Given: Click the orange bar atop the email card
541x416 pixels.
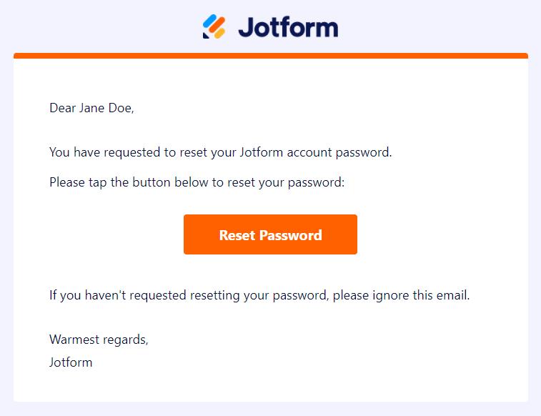Looking at the screenshot, I should pyautogui.click(x=270, y=56).
